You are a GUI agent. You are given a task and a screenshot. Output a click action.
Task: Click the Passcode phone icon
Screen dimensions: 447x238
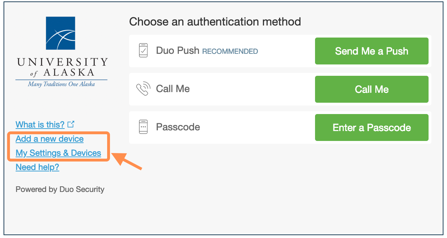pos(143,127)
